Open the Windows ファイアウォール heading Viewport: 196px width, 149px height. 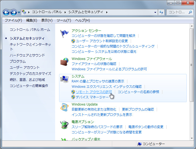pos(92,59)
